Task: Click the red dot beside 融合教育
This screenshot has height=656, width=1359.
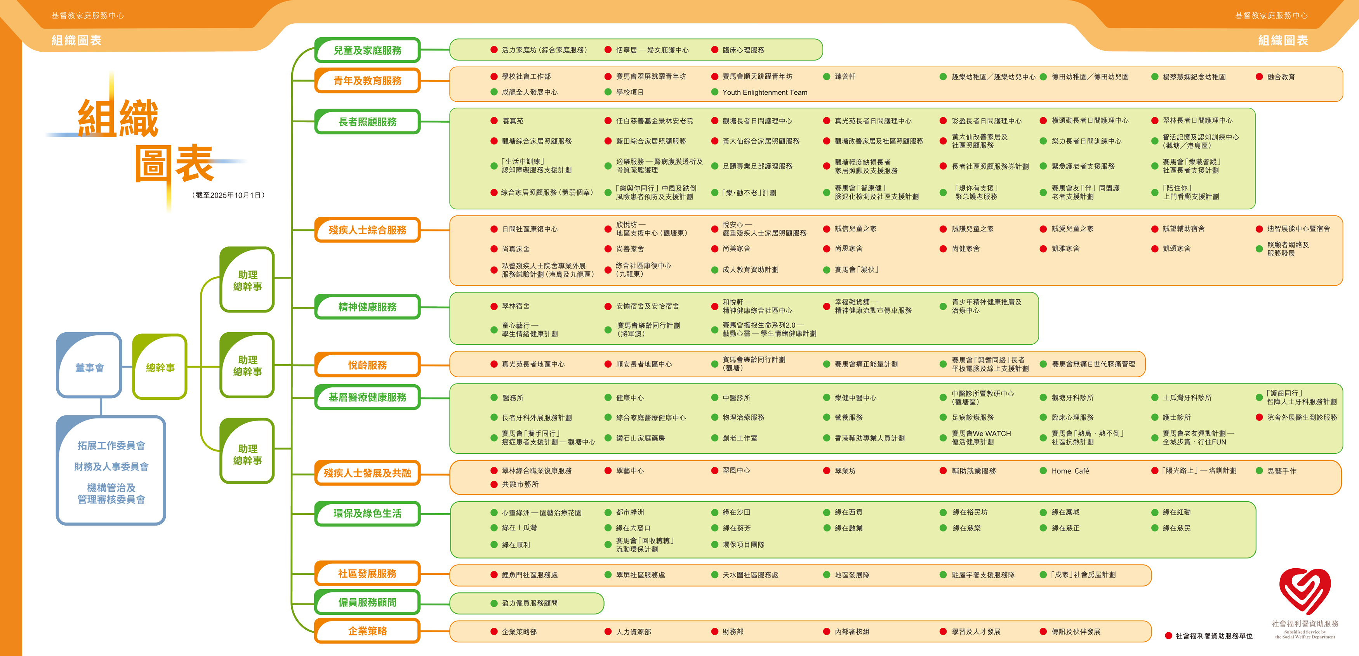Action: (x=1259, y=76)
